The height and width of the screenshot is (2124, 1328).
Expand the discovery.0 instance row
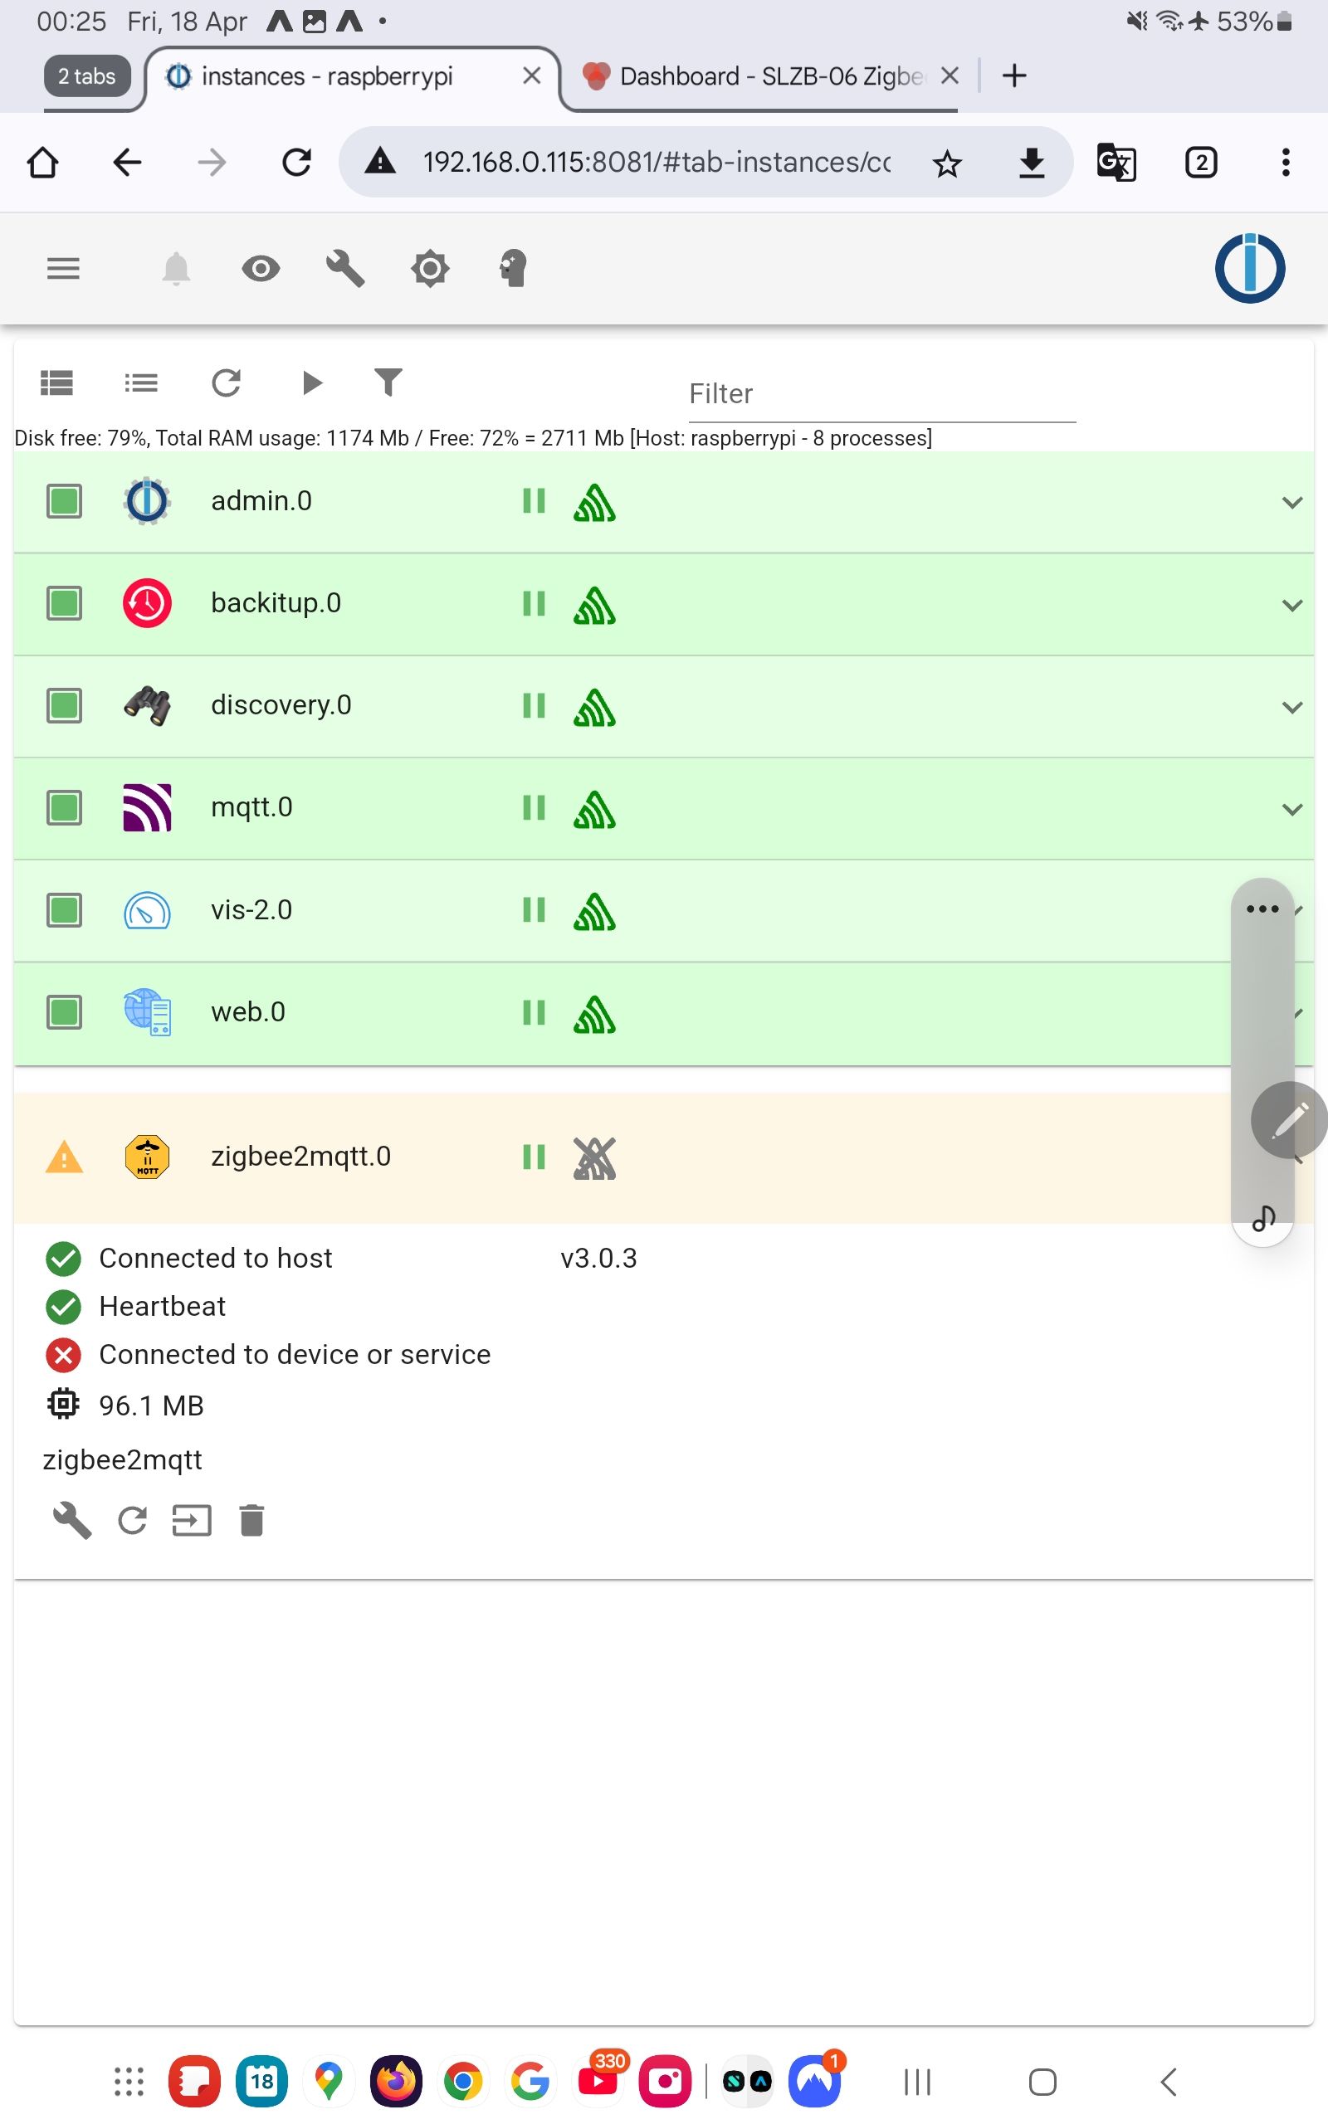pos(1291,707)
